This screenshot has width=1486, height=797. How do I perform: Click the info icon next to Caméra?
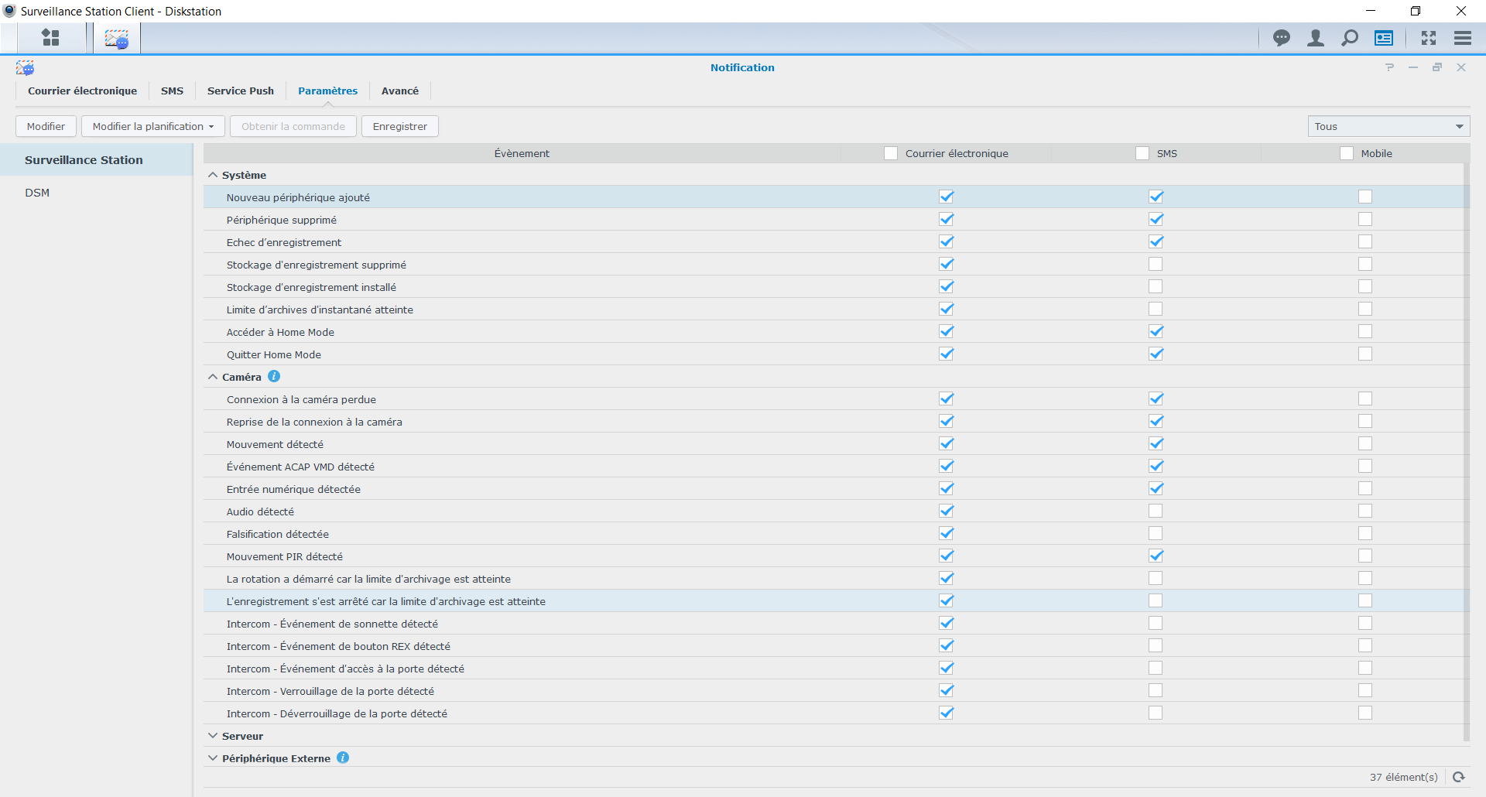[274, 377]
